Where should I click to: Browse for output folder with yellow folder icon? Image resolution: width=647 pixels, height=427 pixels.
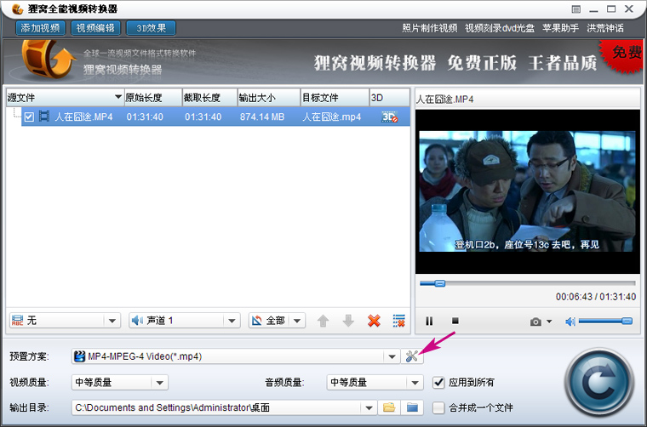(x=389, y=407)
